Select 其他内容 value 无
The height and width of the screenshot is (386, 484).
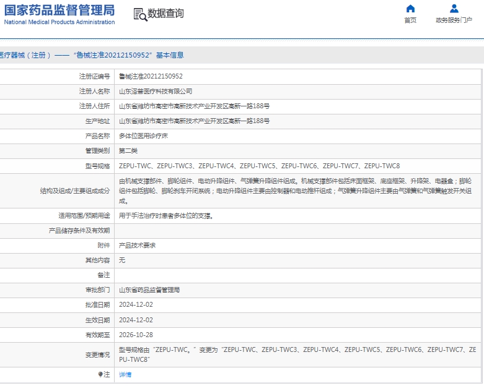click(122, 260)
